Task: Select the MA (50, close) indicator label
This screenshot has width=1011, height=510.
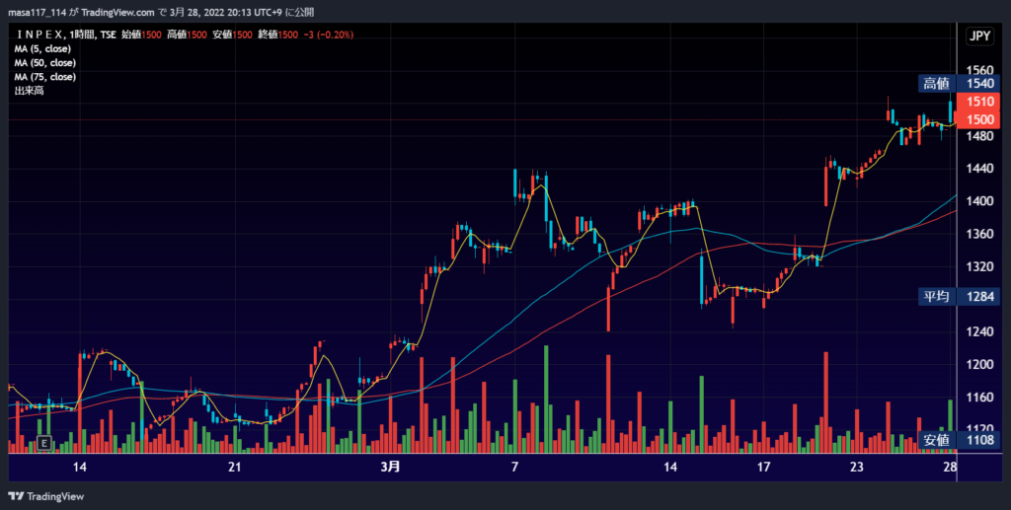Action: [45, 63]
